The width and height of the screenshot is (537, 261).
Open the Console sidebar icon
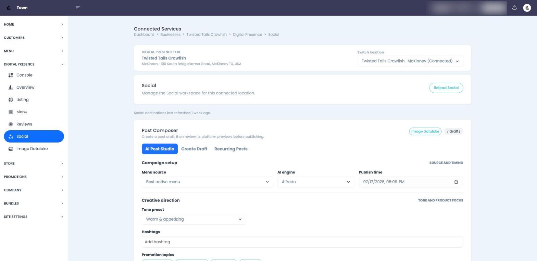pyautogui.click(x=11, y=75)
